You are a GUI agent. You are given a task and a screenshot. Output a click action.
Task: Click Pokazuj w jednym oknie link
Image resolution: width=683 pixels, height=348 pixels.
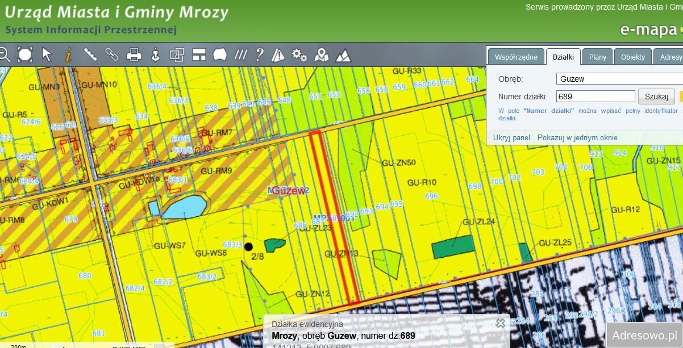(x=577, y=138)
